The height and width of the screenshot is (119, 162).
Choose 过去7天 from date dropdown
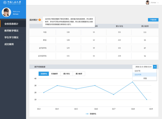pos(145,71)
